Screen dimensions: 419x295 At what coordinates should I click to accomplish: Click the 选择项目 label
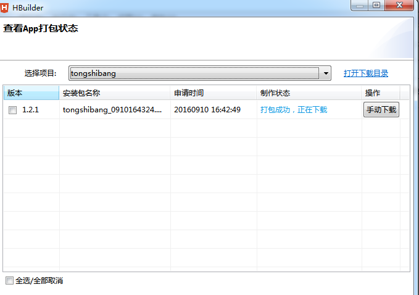click(41, 73)
